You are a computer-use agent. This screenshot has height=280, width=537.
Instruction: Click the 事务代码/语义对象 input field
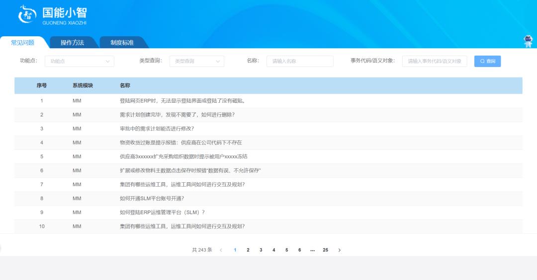coord(435,61)
